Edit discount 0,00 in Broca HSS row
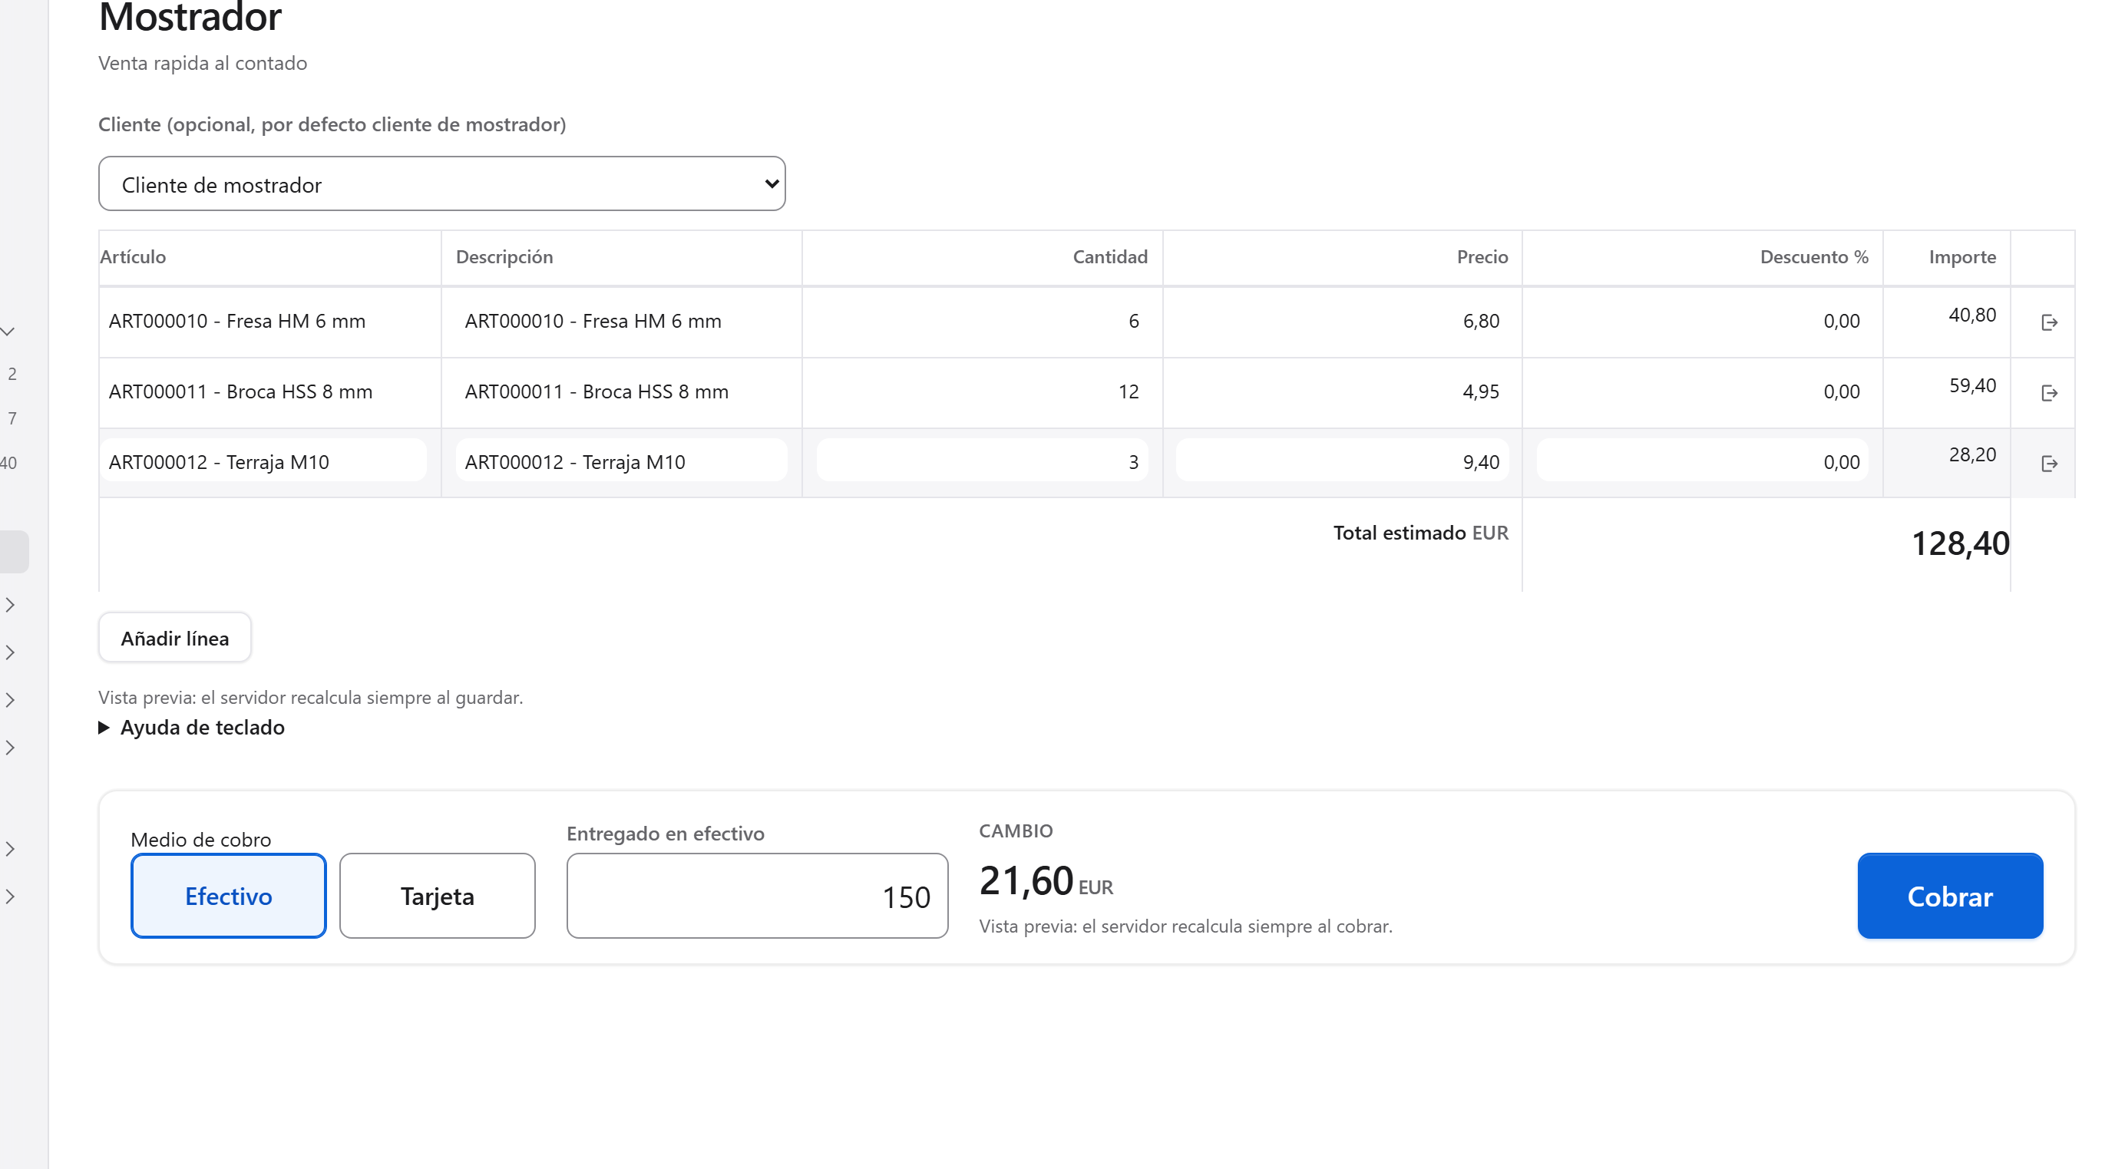Screen dimensions: 2125x1169 (1702, 392)
